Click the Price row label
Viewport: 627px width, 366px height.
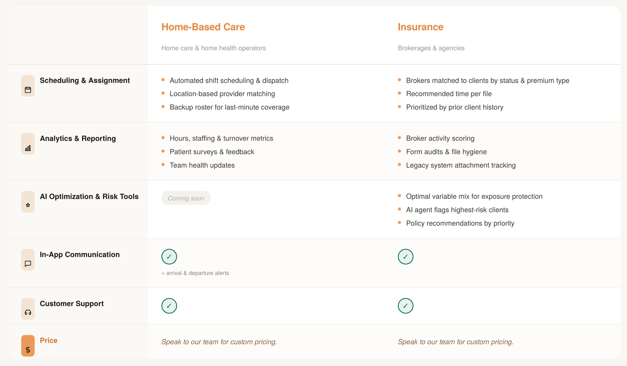(x=49, y=340)
